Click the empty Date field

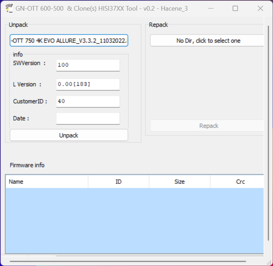(88, 118)
